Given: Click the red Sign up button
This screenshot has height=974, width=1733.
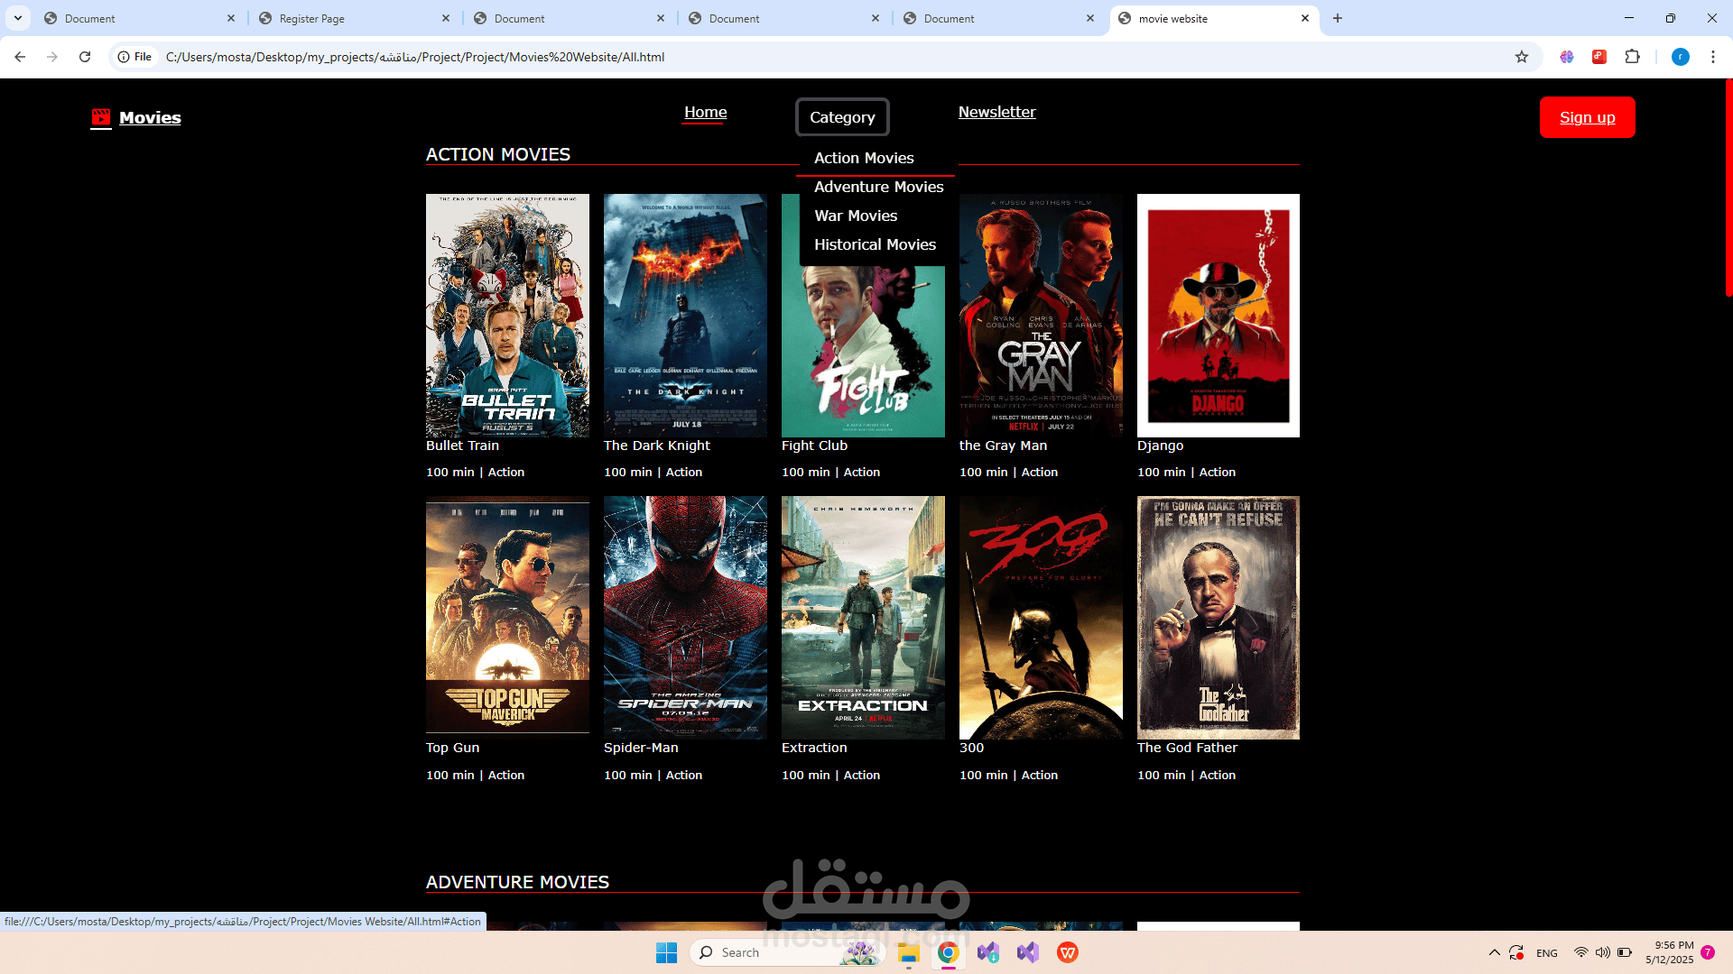Looking at the screenshot, I should 1587,117.
